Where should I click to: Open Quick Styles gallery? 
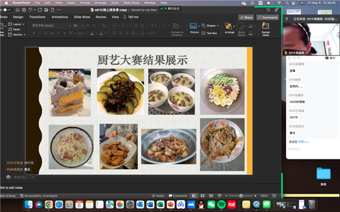[x=241, y=29]
